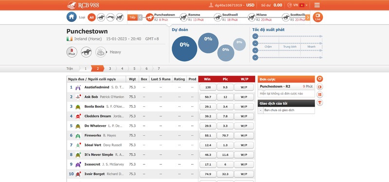
Task: Select the greyhound racing type icon
Action: pyautogui.click(x=110, y=17)
